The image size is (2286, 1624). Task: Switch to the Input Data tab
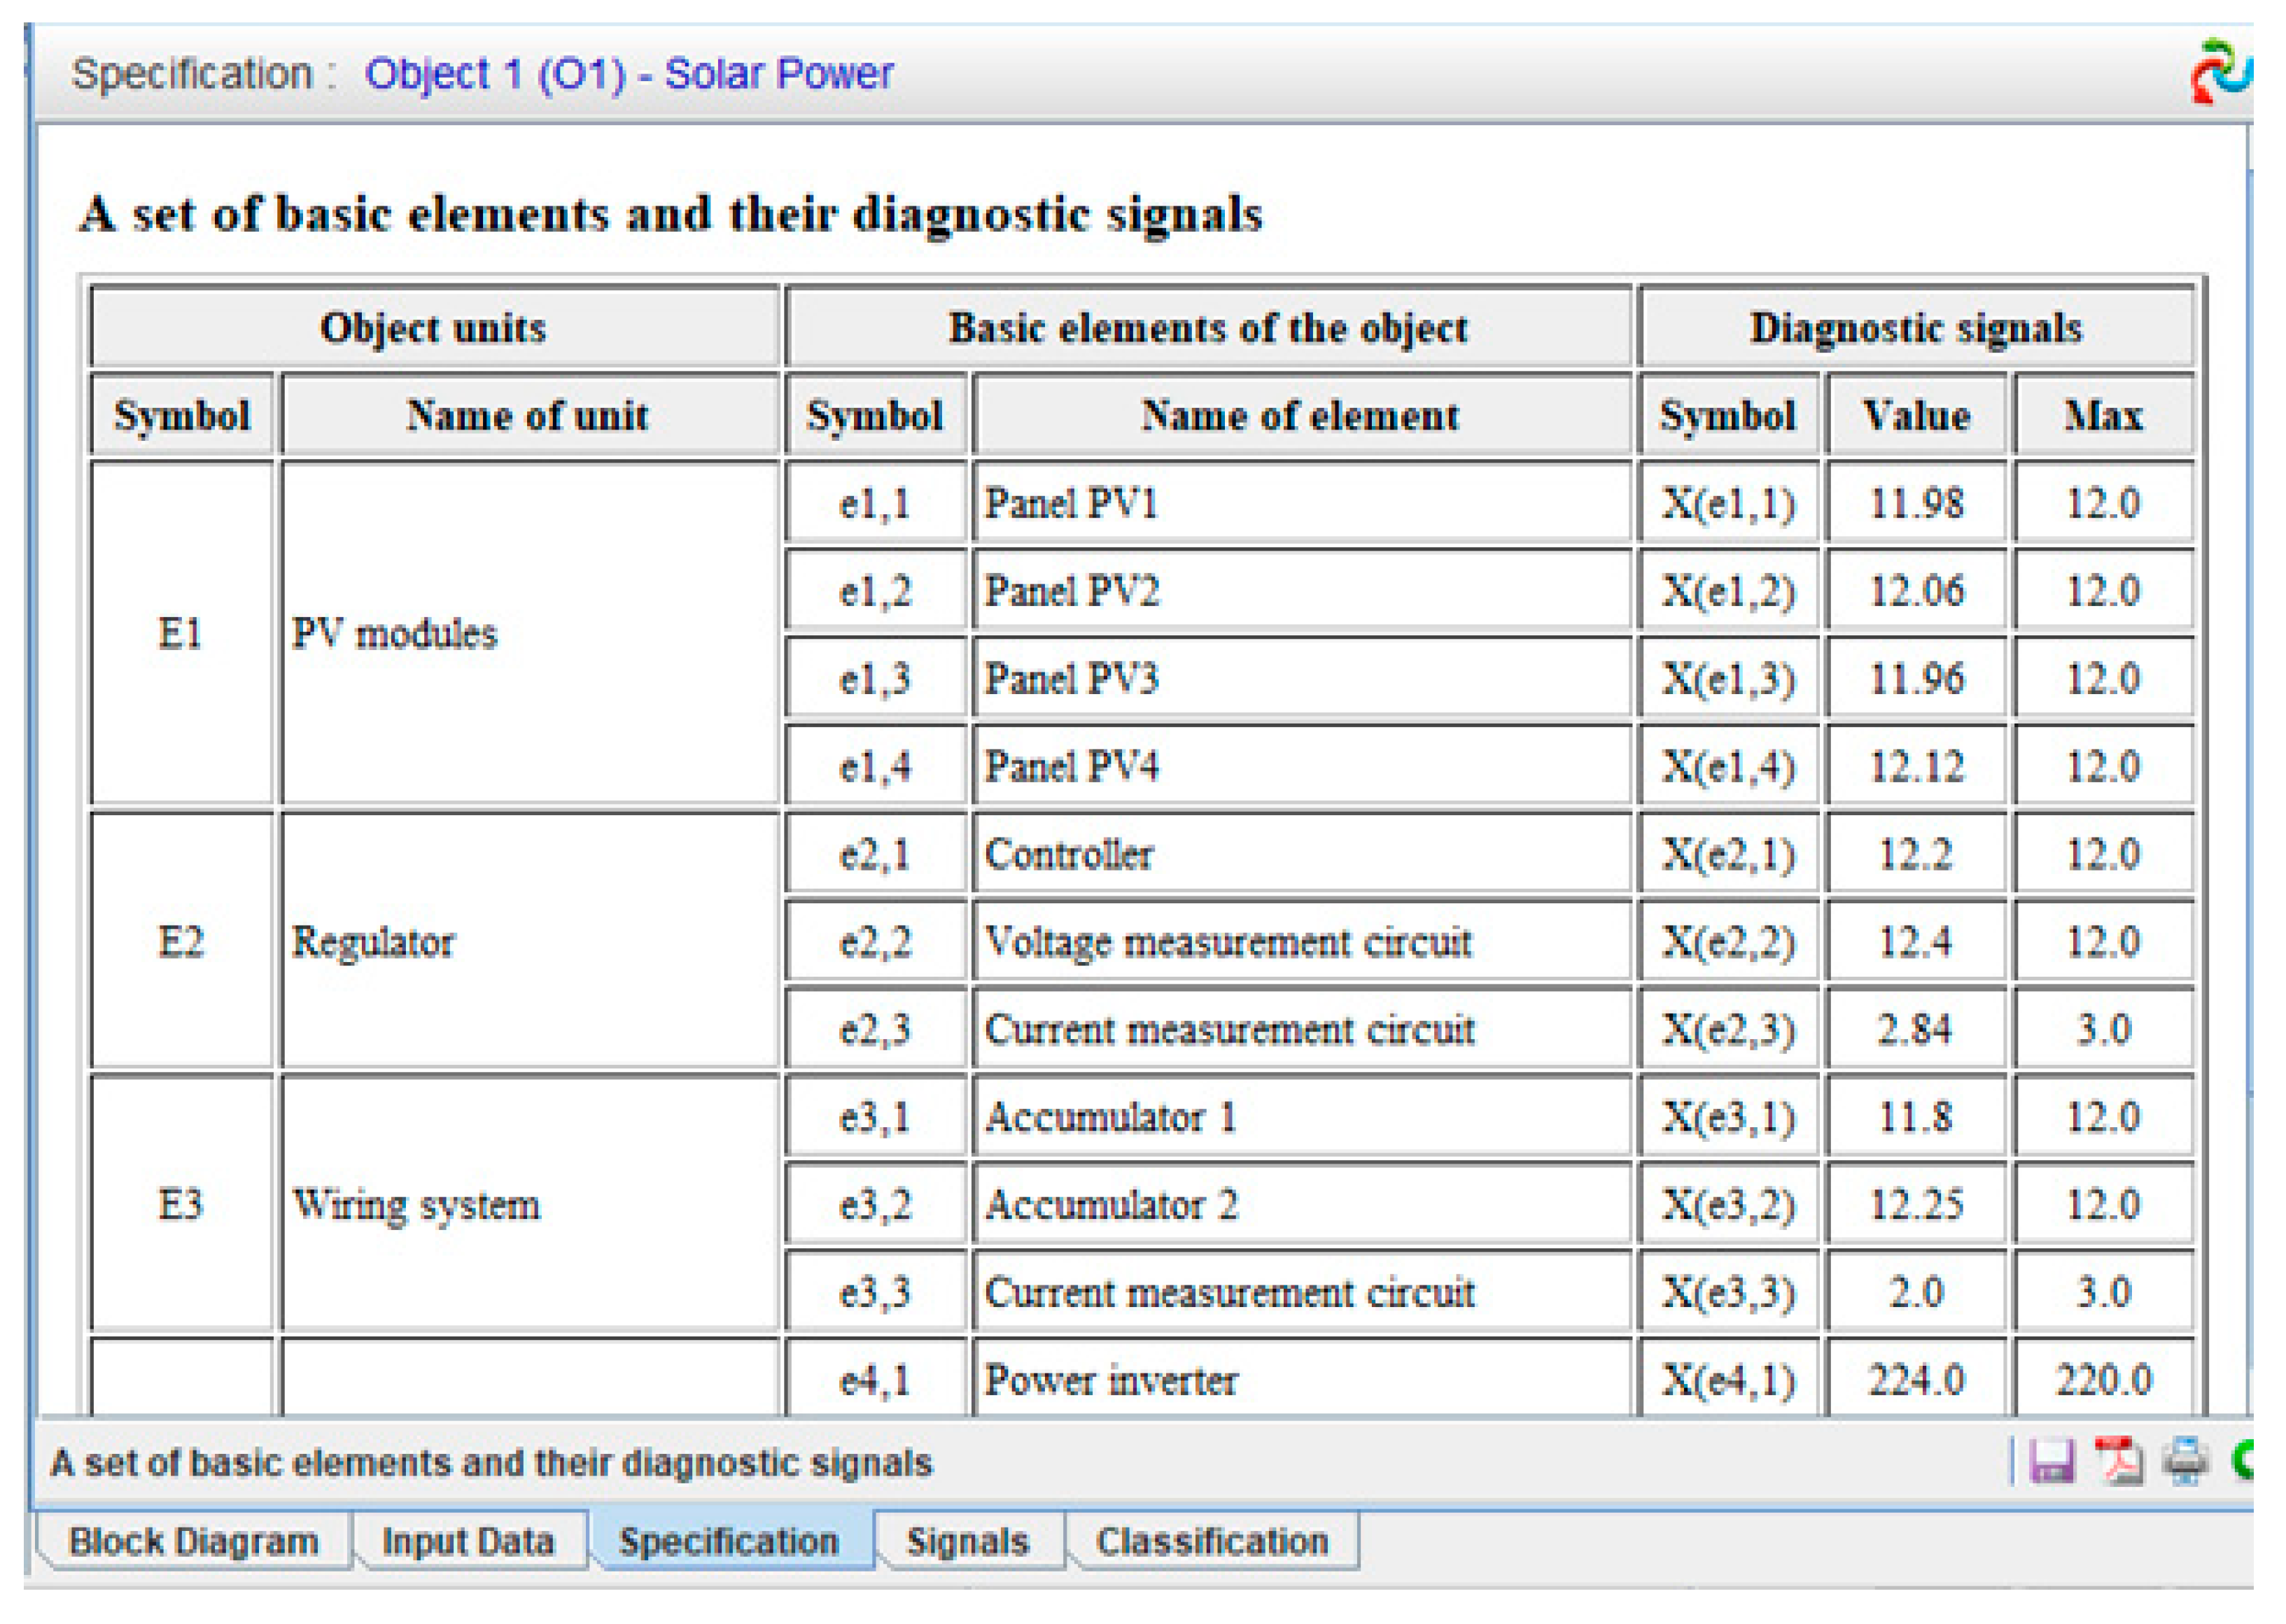pos(468,1541)
